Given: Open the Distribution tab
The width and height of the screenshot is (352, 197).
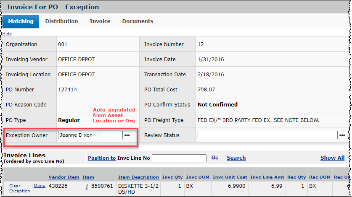Looking at the screenshot, I should 61,21.
